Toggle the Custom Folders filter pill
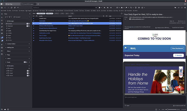The image size is (187, 111). pyautogui.click(x=41, y=13)
